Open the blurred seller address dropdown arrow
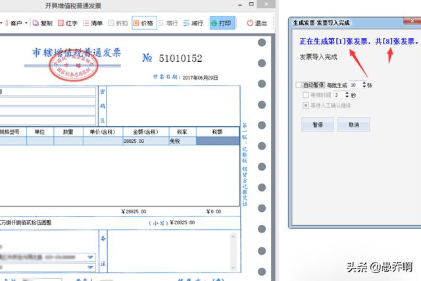The height and width of the screenshot is (281, 421). pos(91,257)
